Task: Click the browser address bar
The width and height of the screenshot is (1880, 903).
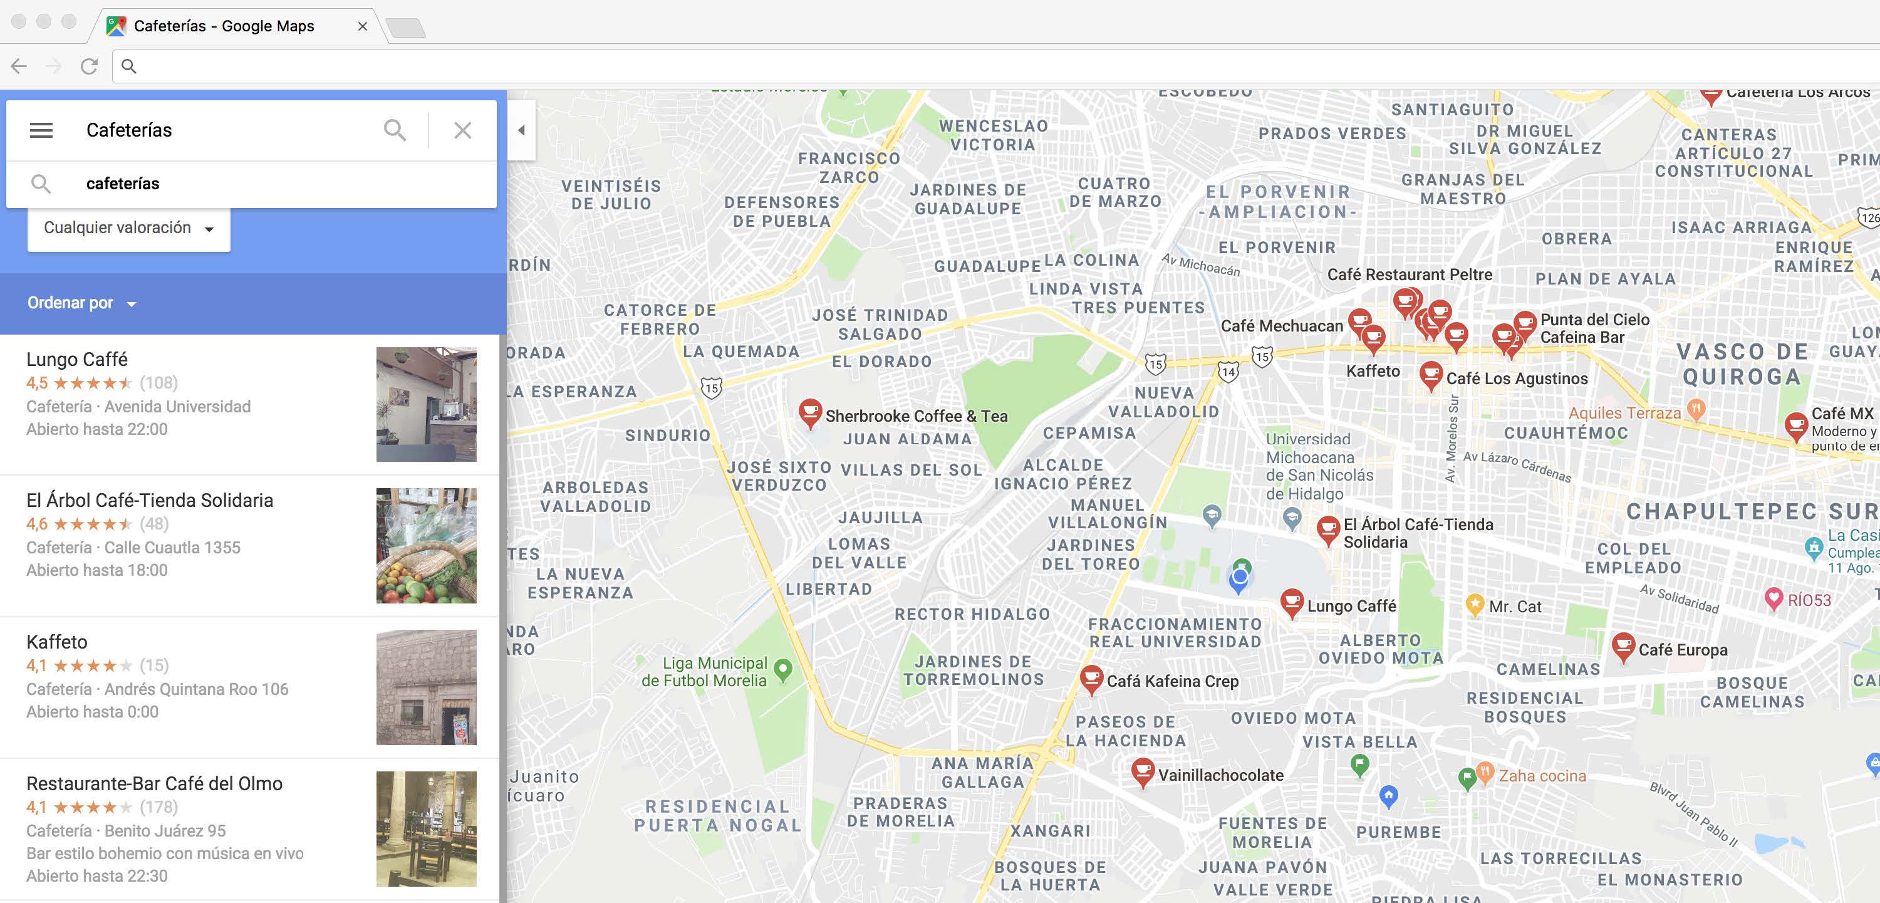Action: pyautogui.click(x=996, y=66)
